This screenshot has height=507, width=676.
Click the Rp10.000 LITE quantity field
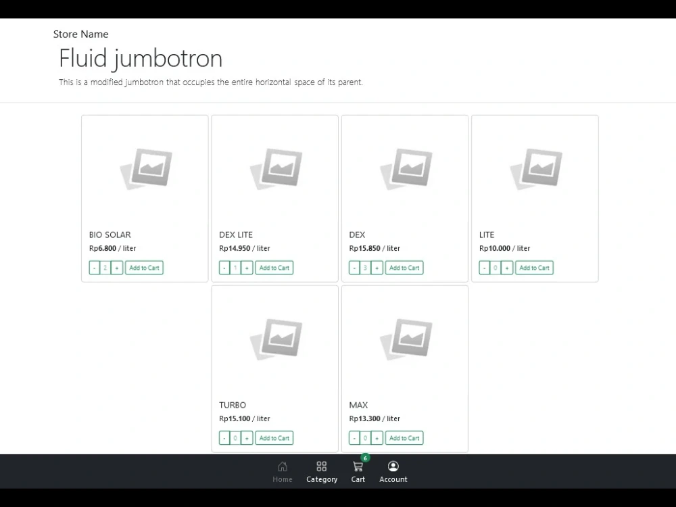pyautogui.click(x=496, y=268)
